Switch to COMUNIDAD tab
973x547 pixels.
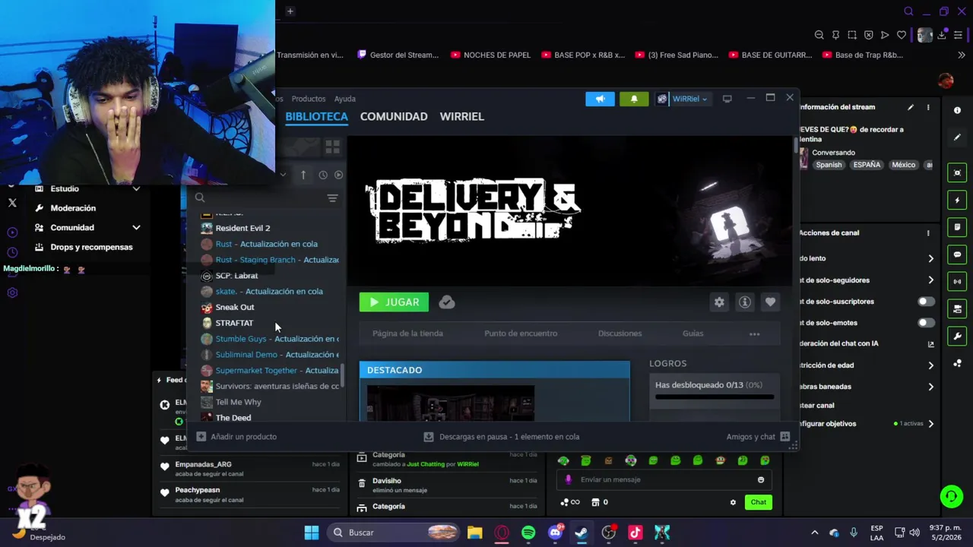[x=394, y=116]
